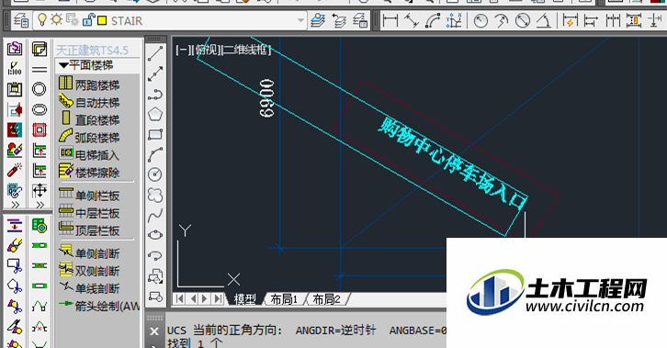Screen dimensions: 667x348
Task: Toggle viewport freeze icon for STAIR layer
Action: [72, 20]
